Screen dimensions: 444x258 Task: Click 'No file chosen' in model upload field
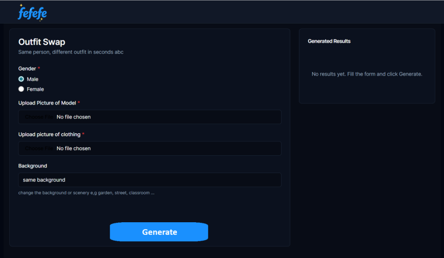tap(73, 117)
